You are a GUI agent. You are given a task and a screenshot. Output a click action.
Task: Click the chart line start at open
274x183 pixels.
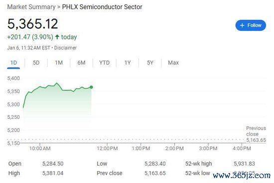[x=23, y=107]
